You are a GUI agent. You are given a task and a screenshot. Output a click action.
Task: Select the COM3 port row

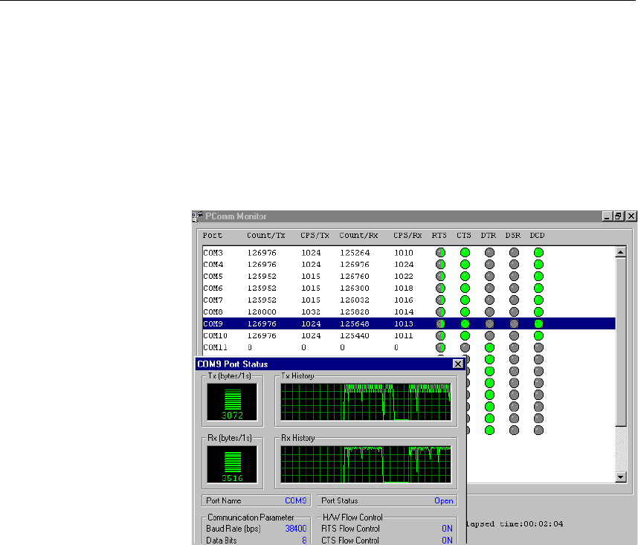409,253
